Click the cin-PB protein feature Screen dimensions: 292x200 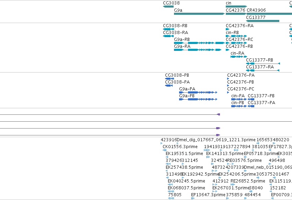coord(239,106)
